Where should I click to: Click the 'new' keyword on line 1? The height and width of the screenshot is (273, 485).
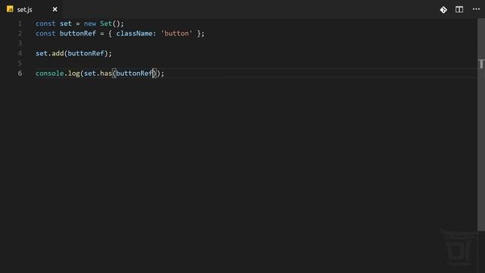(x=89, y=24)
